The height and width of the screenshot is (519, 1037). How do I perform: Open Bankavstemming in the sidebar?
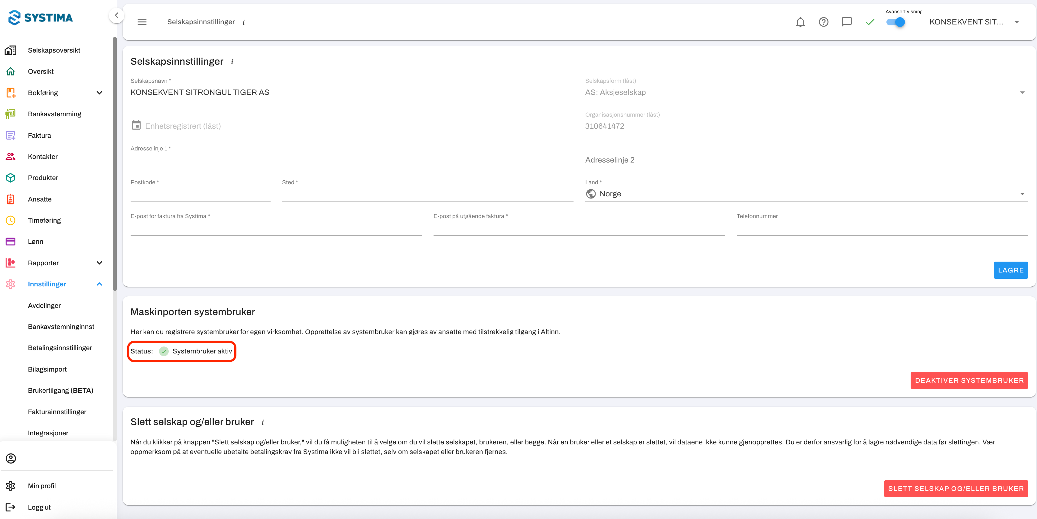[54, 114]
